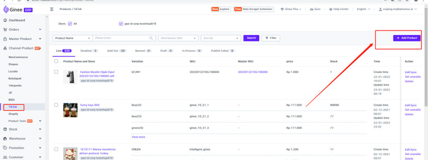
Task: Open the Product Name search type dropdown
Action: pyautogui.click(x=73, y=38)
